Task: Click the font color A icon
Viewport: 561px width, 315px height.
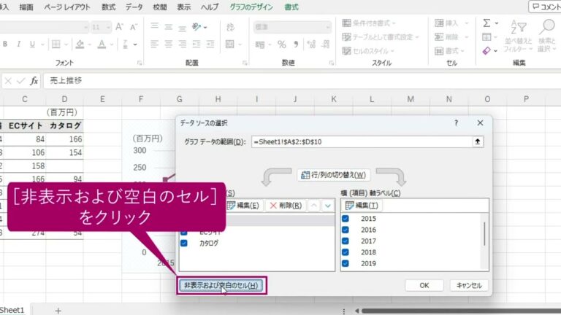Action: [x=102, y=44]
